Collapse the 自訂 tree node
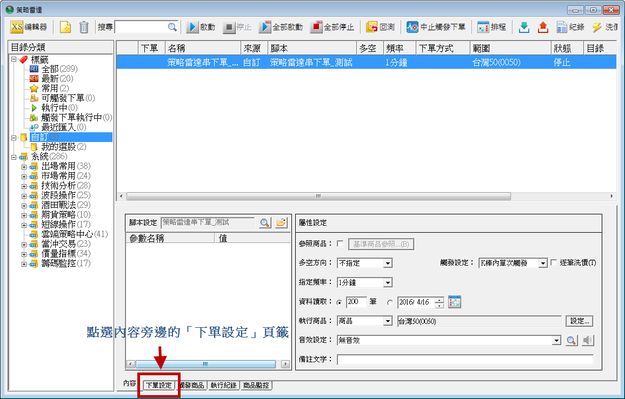 coord(14,138)
